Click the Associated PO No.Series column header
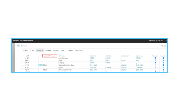This screenshot has width=179, height=111. [49, 56]
